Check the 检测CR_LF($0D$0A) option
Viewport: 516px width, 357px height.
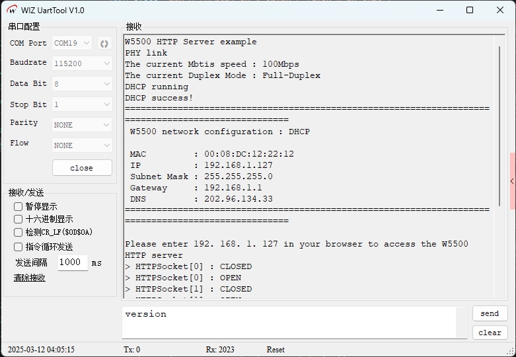(18, 232)
